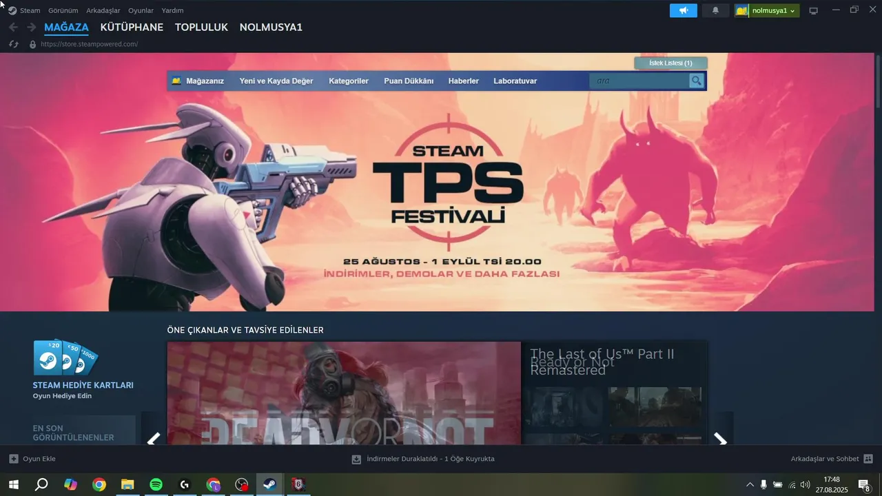The width and height of the screenshot is (882, 496).
Task: Open the volume control in the tray
Action: click(805, 485)
